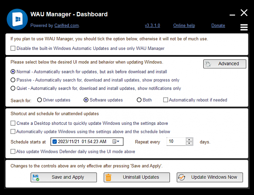Open Advanced settings button
254x195 pixels.
coord(225,64)
